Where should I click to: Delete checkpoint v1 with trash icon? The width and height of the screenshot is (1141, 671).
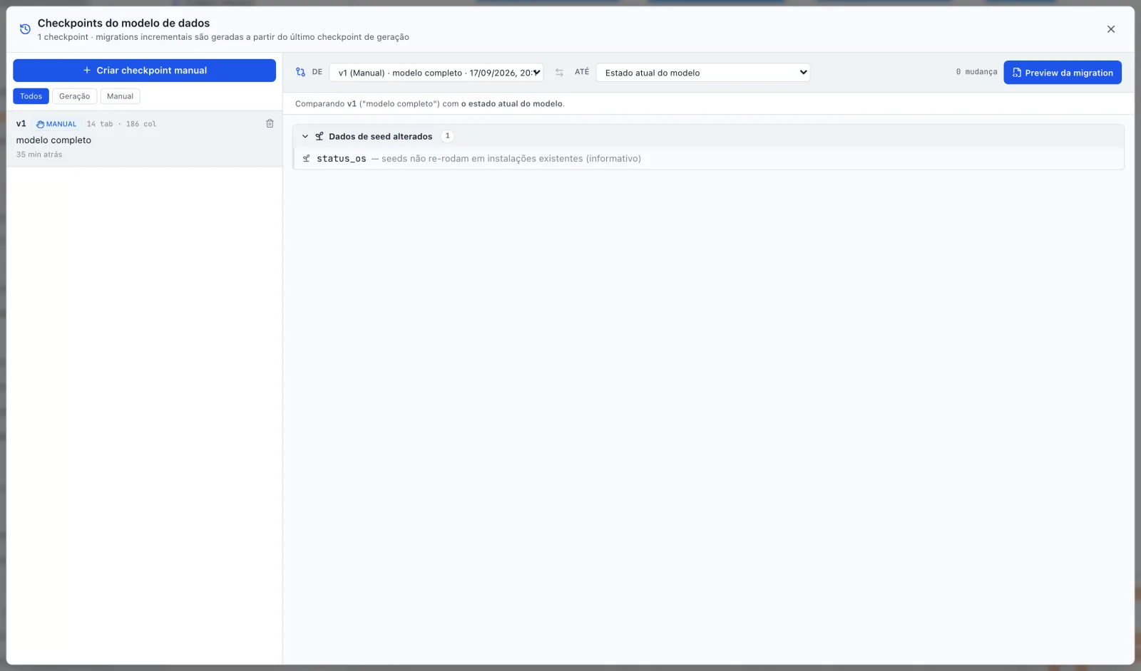click(270, 123)
